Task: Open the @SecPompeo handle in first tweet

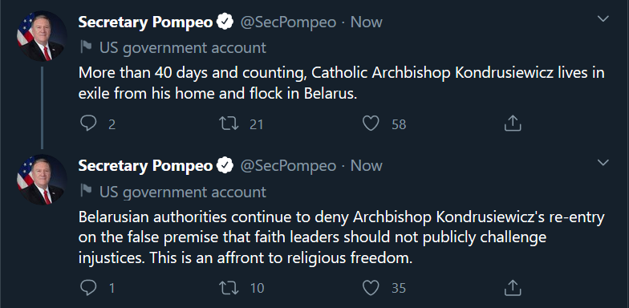Action: click(287, 22)
